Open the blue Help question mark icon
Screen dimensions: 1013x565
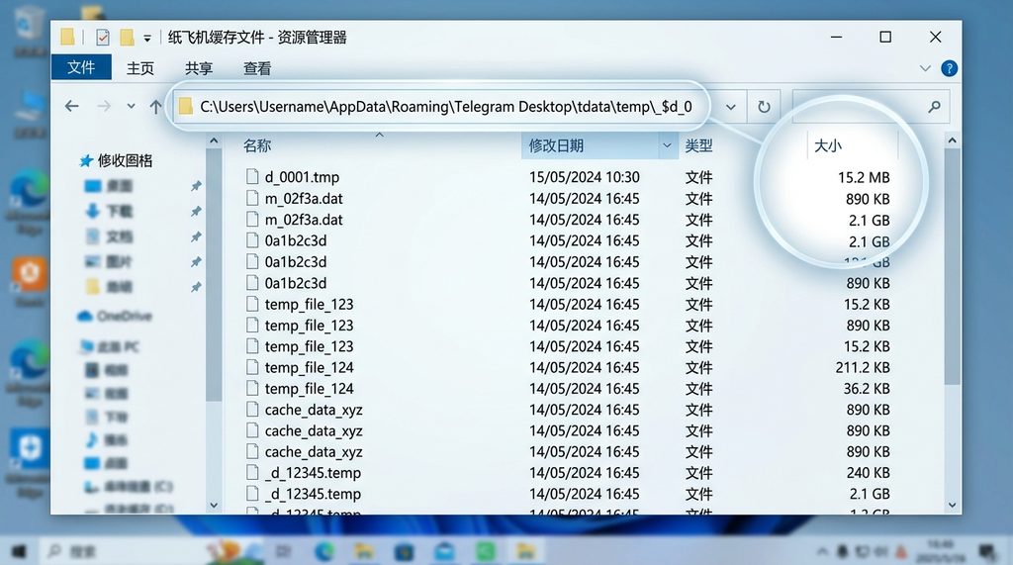(949, 68)
